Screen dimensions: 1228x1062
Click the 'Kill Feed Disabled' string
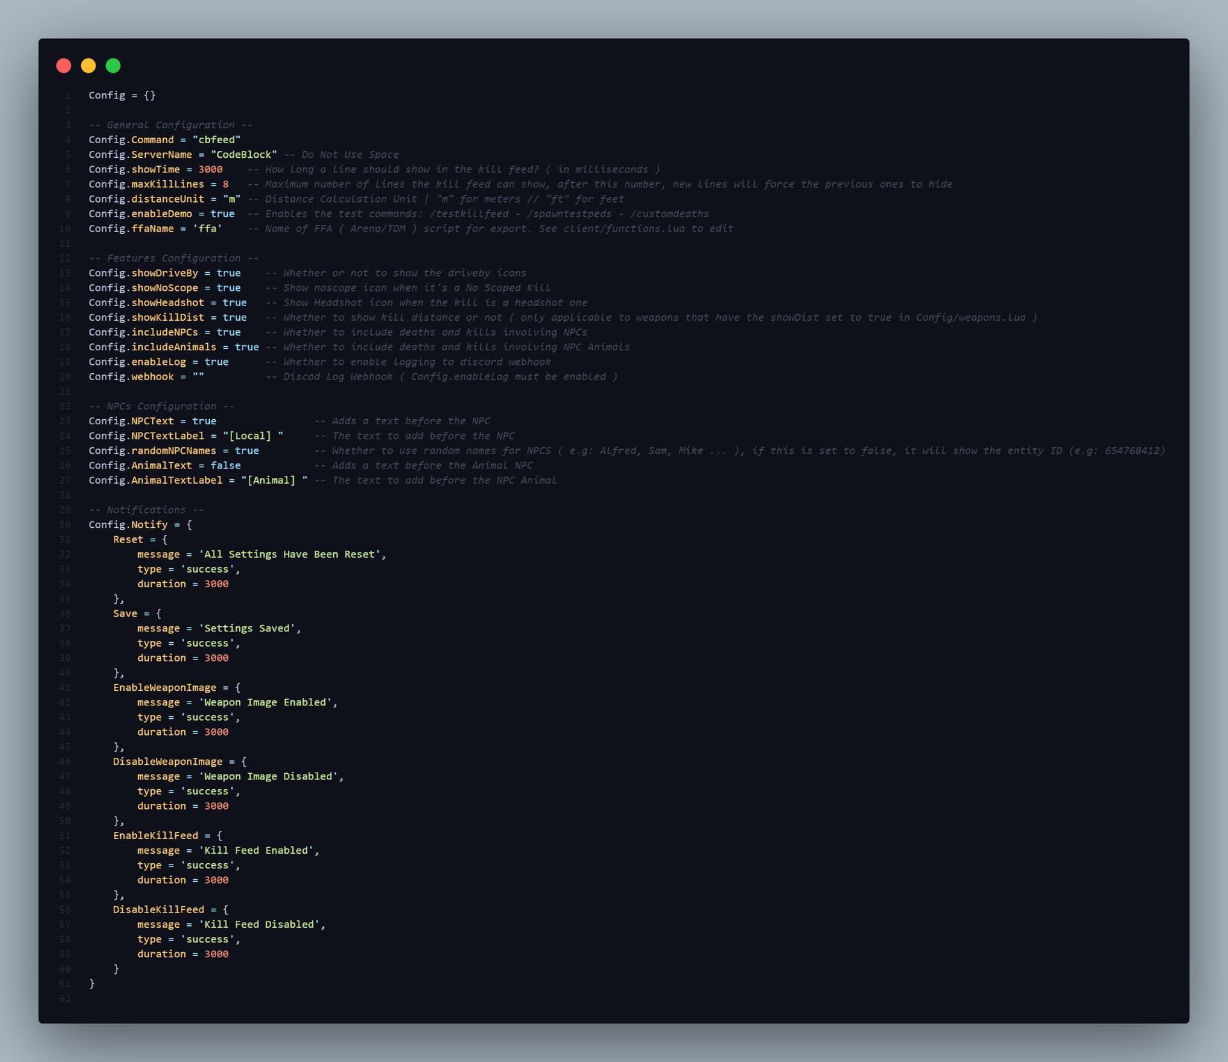pyautogui.click(x=259, y=925)
